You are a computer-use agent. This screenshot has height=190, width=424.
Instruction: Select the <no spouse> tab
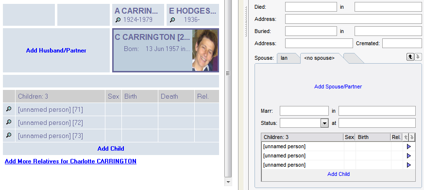pyautogui.click(x=319, y=58)
